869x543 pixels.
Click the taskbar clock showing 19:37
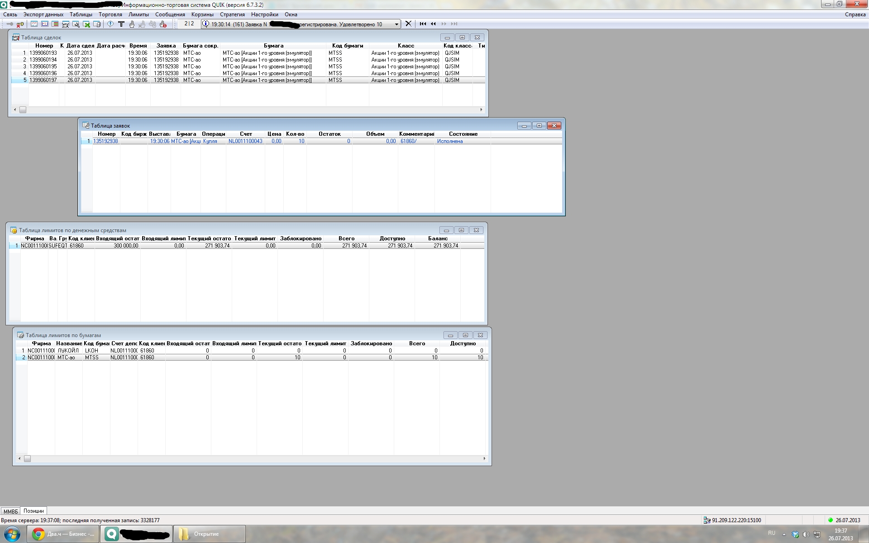tap(840, 534)
